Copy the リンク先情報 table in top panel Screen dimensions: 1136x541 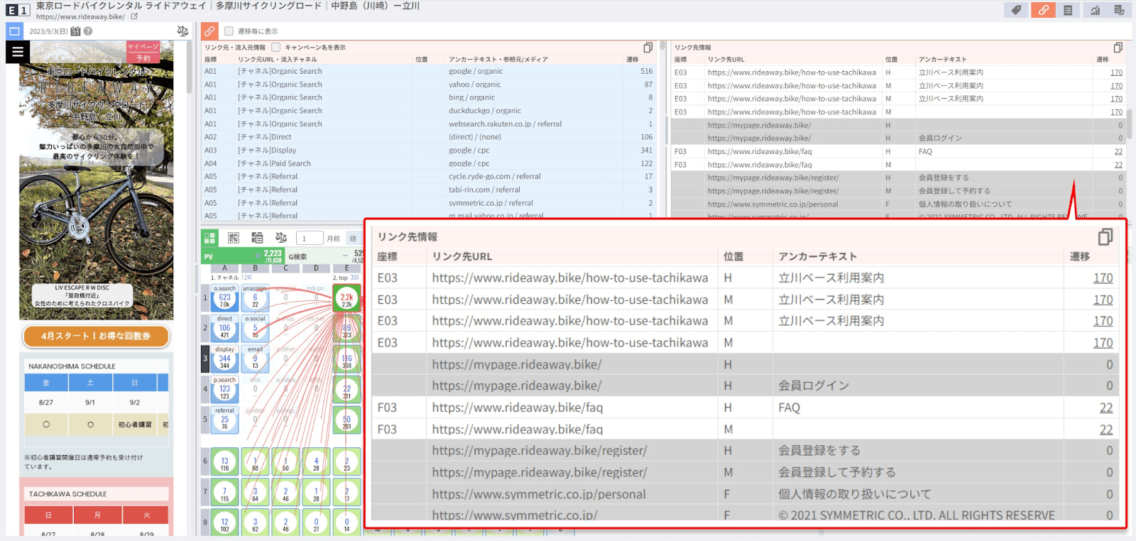(1118, 48)
